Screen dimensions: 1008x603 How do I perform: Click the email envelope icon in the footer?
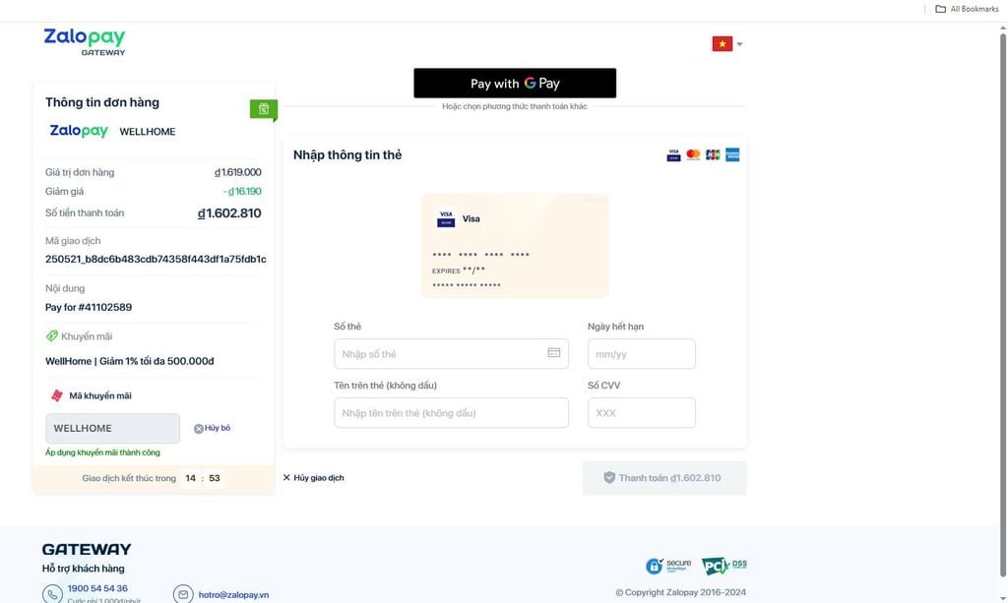[183, 594]
